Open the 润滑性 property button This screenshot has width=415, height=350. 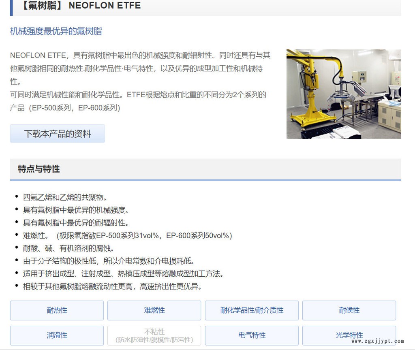(57, 335)
